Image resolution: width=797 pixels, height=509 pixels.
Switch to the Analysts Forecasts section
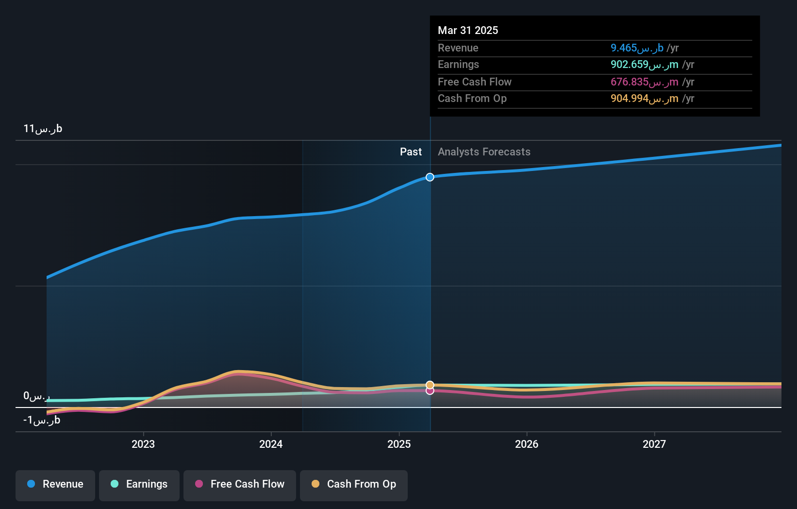tap(483, 152)
